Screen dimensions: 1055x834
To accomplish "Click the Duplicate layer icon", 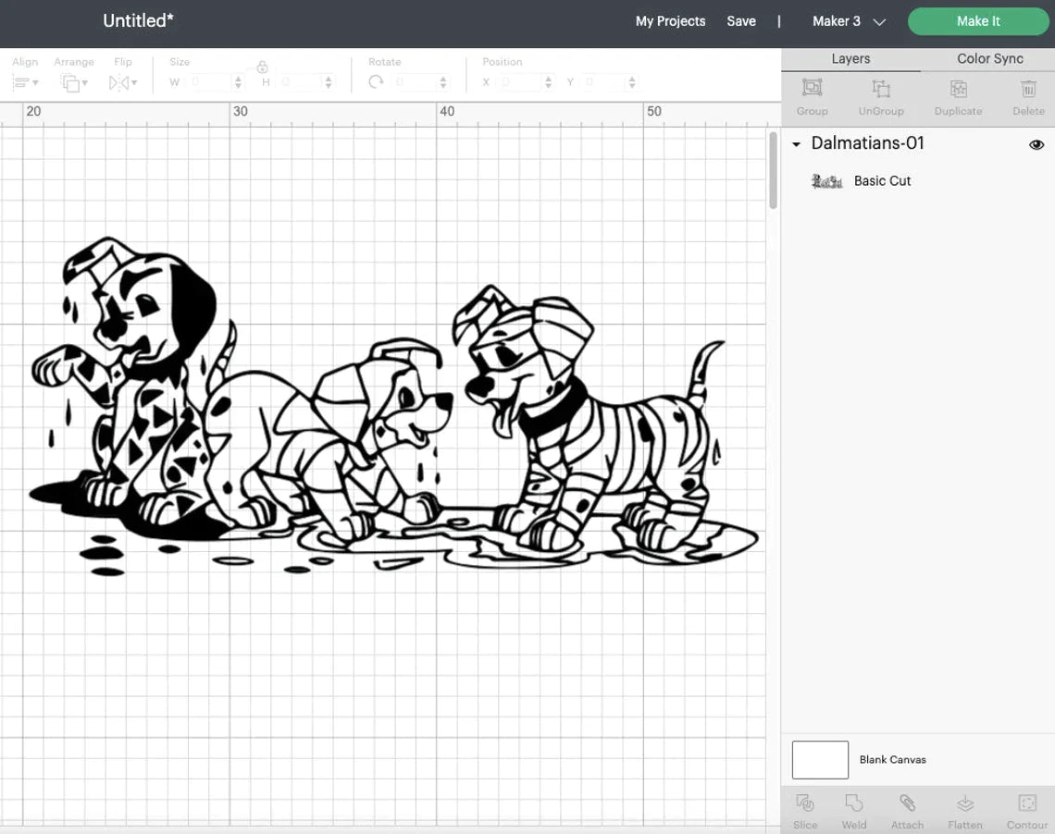I will point(958,89).
